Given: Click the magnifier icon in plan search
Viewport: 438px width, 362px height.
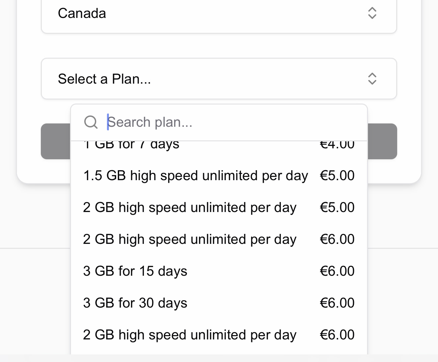Looking at the screenshot, I should tap(91, 122).
